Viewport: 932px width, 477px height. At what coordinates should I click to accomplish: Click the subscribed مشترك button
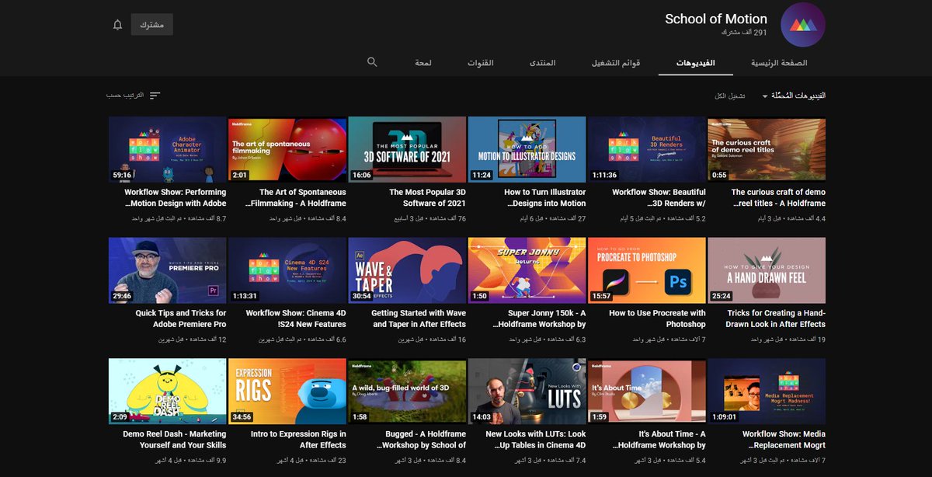[151, 25]
